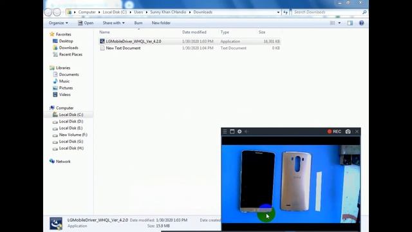The image size is (412, 232).
Task: Open the Organize dropdown menu
Action: click(59, 23)
